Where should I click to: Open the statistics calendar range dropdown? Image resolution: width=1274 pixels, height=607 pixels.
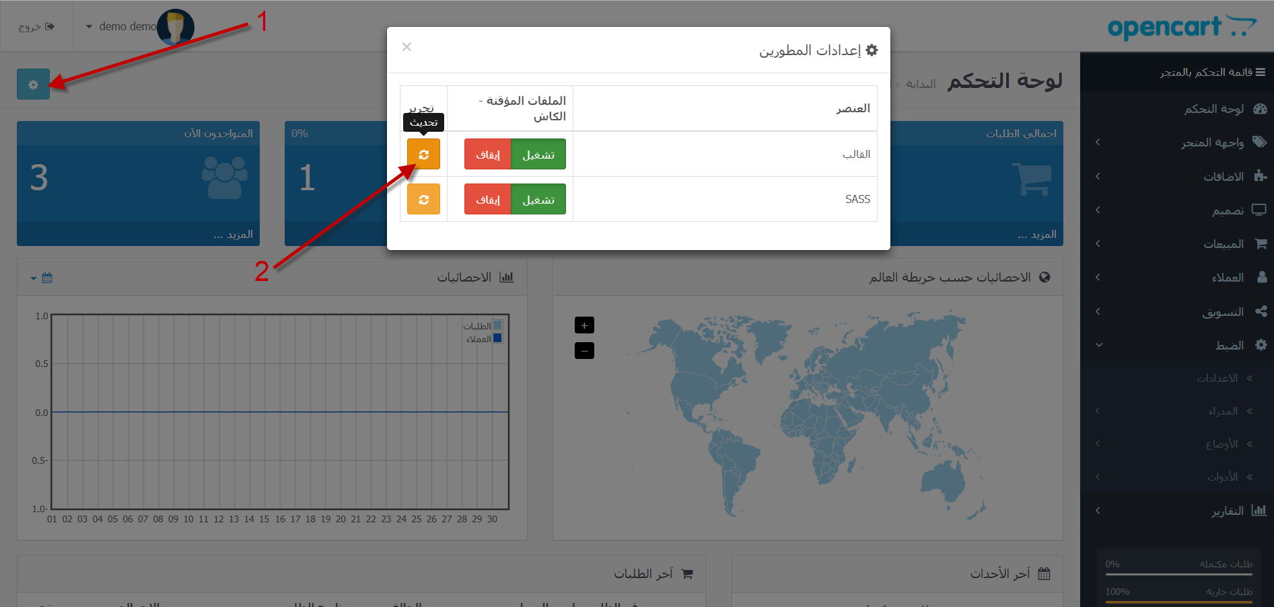click(x=42, y=278)
